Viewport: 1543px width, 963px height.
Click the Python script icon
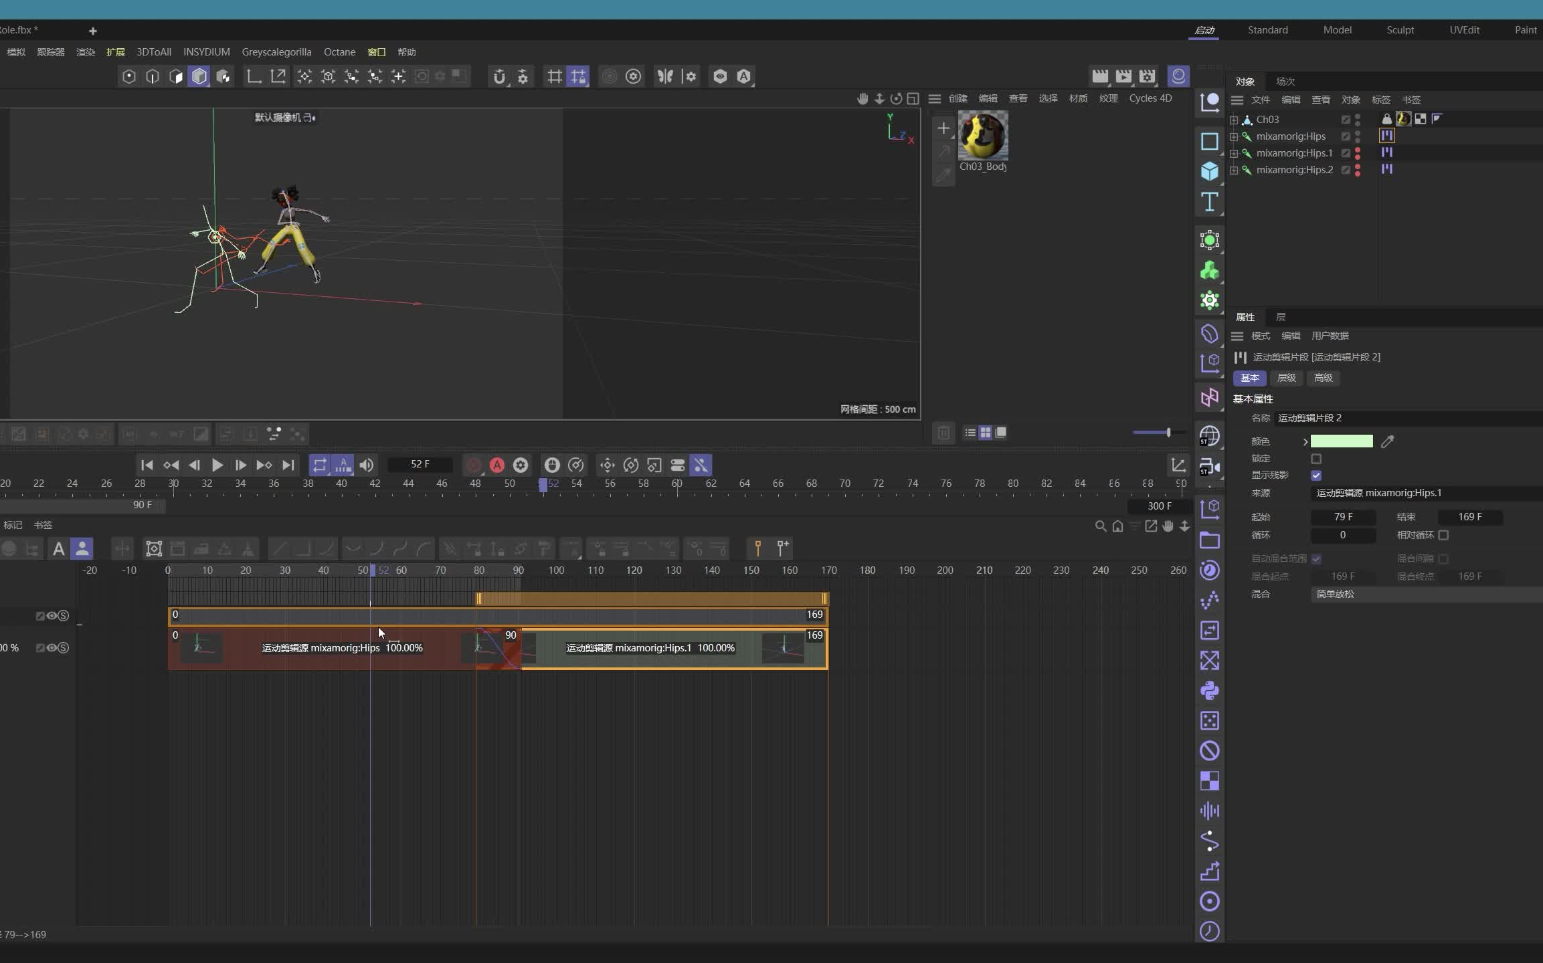1209,690
